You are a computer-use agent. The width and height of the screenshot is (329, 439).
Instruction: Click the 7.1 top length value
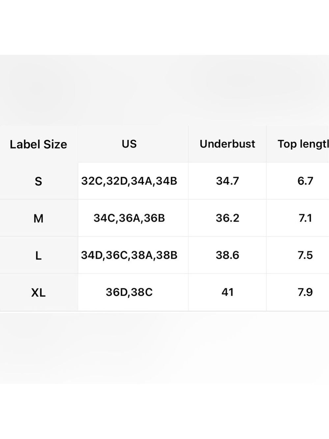click(x=305, y=218)
